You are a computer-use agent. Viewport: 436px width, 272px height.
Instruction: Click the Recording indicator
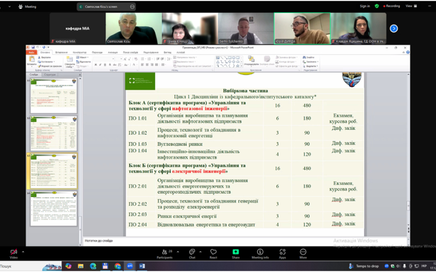click(x=391, y=6)
